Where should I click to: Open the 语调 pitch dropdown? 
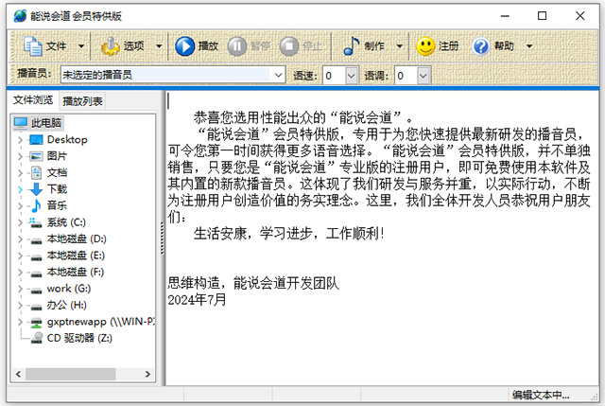pos(423,76)
